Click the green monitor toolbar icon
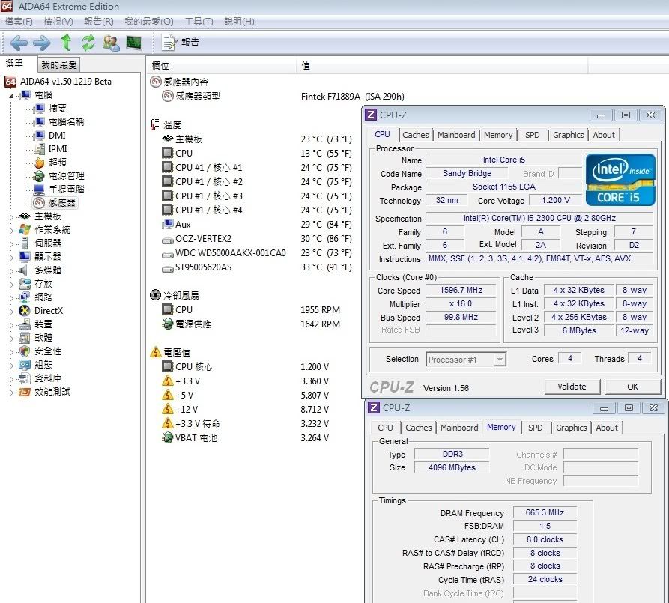 (134, 43)
